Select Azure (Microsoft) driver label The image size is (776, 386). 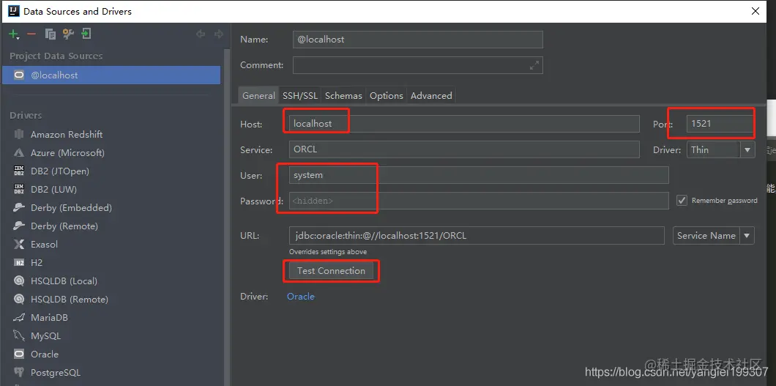[67, 152]
